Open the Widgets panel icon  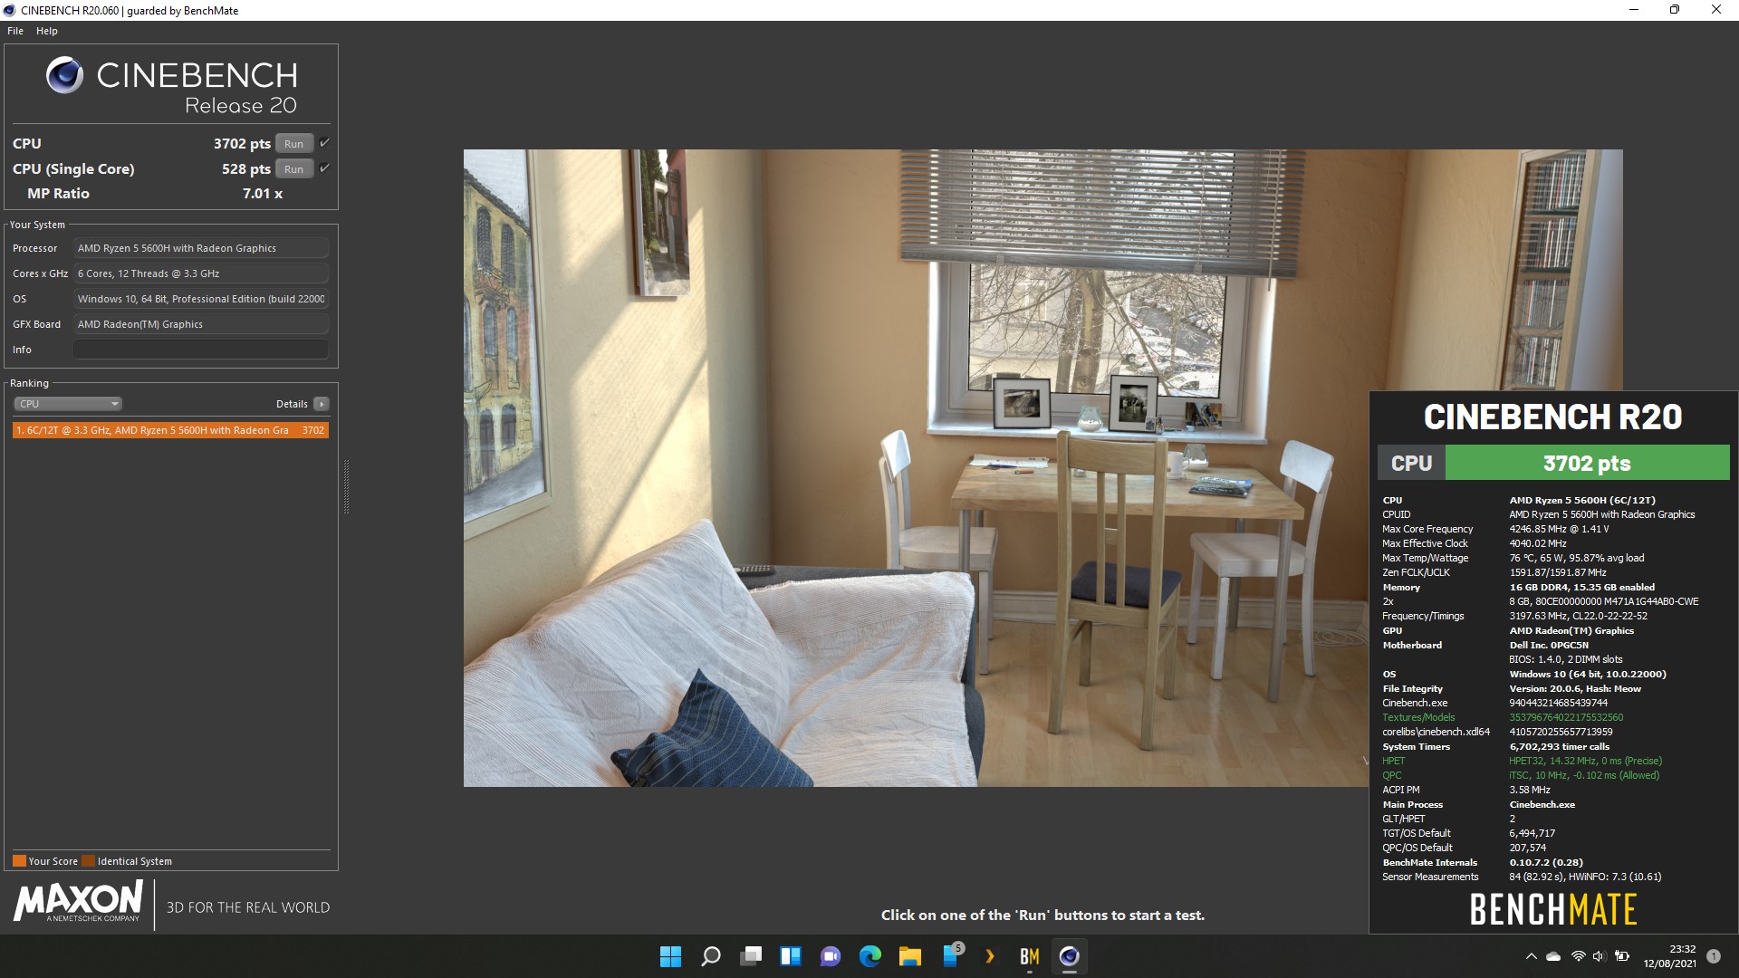pyautogui.click(x=791, y=956)
